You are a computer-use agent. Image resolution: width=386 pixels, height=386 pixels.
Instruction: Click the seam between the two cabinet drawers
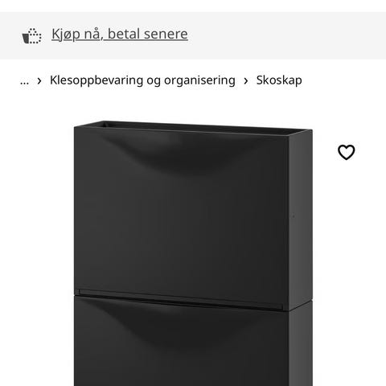click(181, 300)
